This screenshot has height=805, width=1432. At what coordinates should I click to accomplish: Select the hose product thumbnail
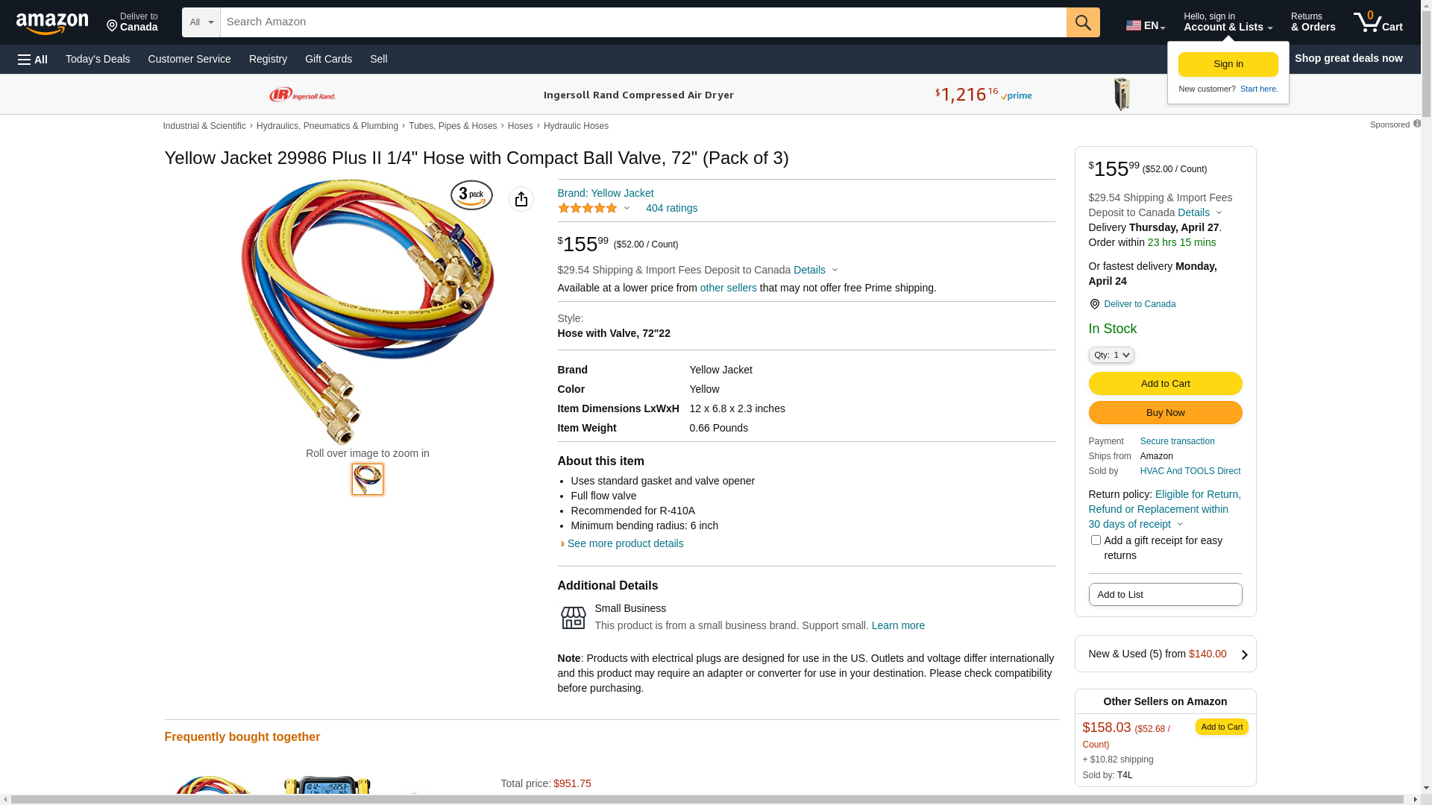click(x=368, y=479)
